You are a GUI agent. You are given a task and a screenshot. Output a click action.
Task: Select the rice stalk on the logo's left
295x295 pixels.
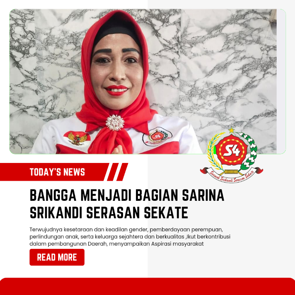[x=215, y=152]
